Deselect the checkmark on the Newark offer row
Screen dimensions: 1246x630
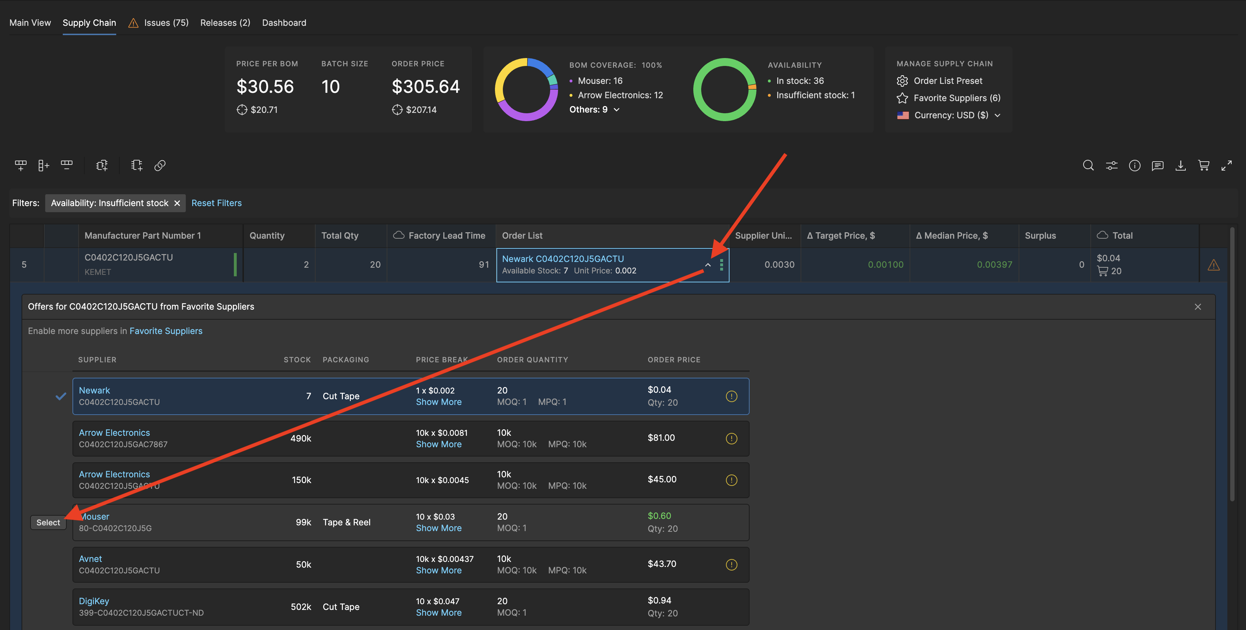tap(61, 396)
